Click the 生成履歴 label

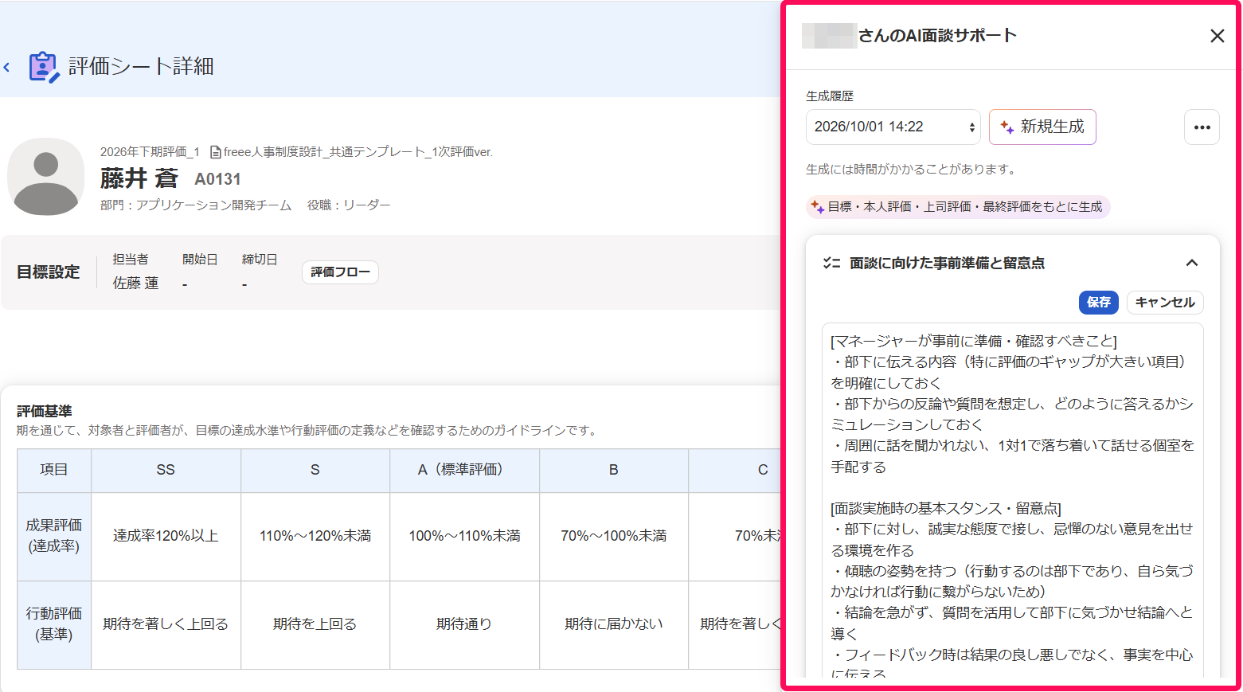[x=830, y=96]
